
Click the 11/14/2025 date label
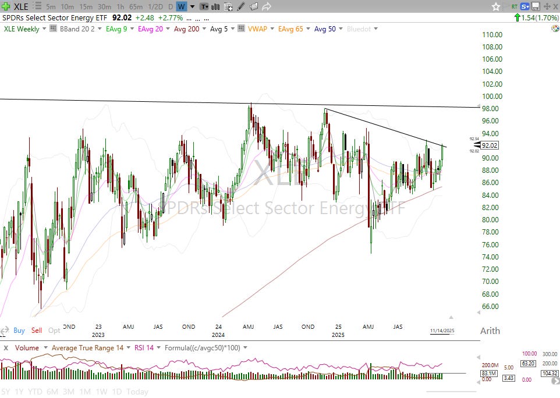pos(442,331)
